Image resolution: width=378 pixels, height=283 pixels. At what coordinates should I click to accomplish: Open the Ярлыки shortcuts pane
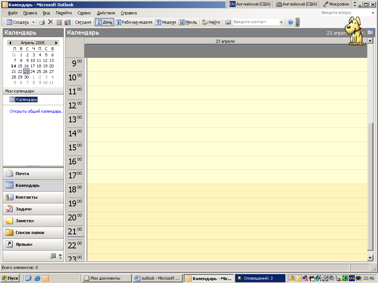(x=33, y=244)
